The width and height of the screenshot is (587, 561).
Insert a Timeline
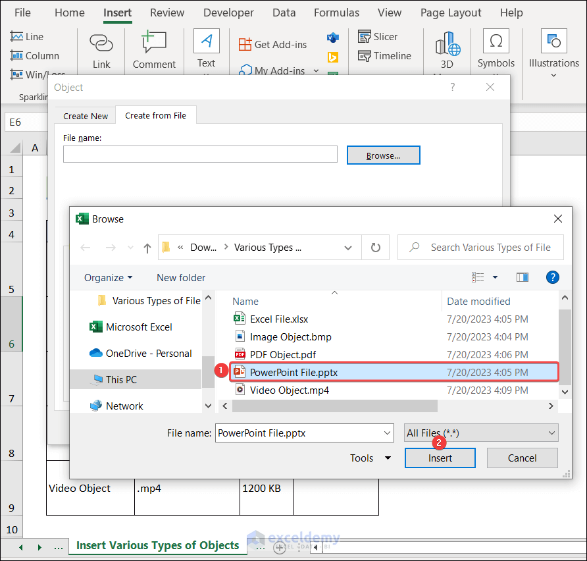[384, 56]
